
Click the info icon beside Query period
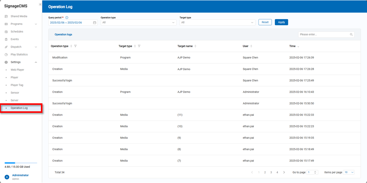(x=67, y=18)
